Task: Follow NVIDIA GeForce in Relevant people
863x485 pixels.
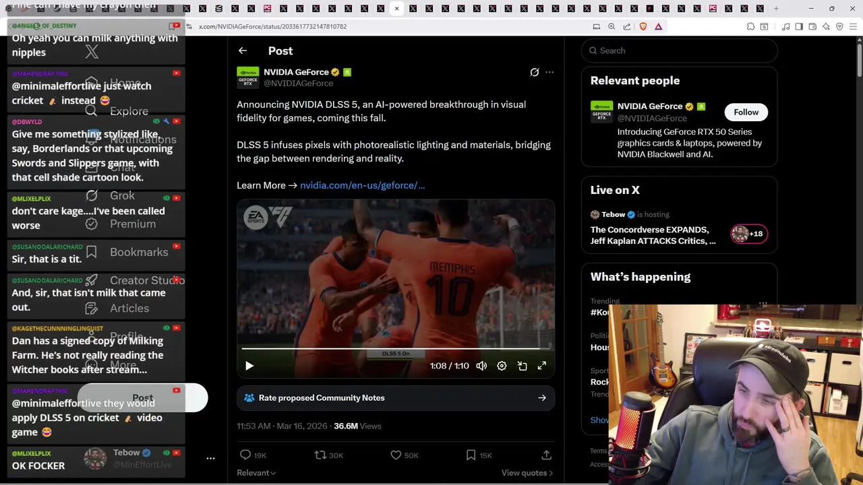Action: [x=746, y=112]
